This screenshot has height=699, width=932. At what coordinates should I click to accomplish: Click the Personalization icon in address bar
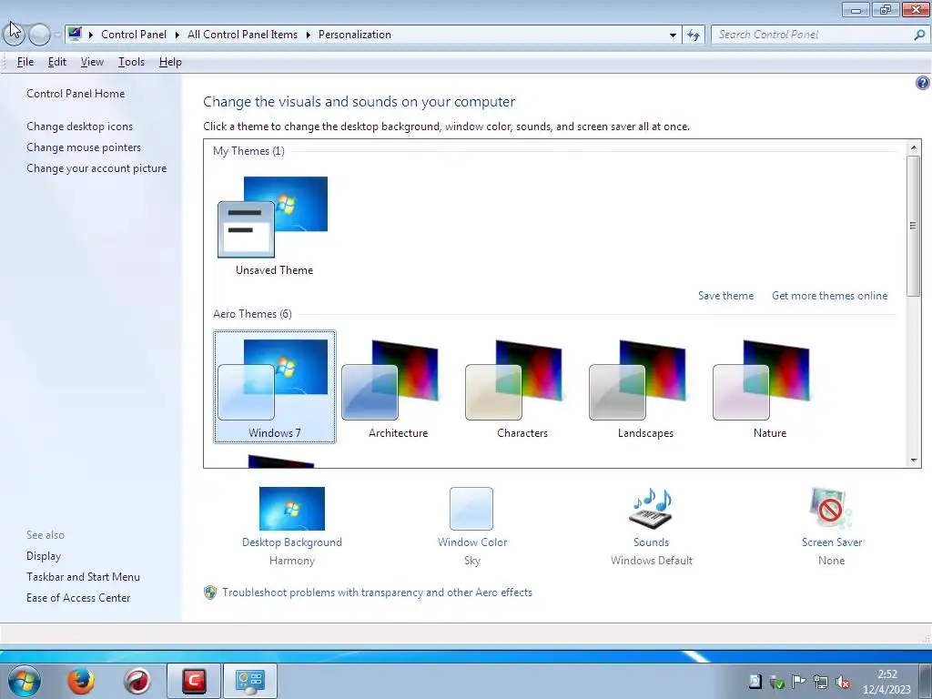75,34
